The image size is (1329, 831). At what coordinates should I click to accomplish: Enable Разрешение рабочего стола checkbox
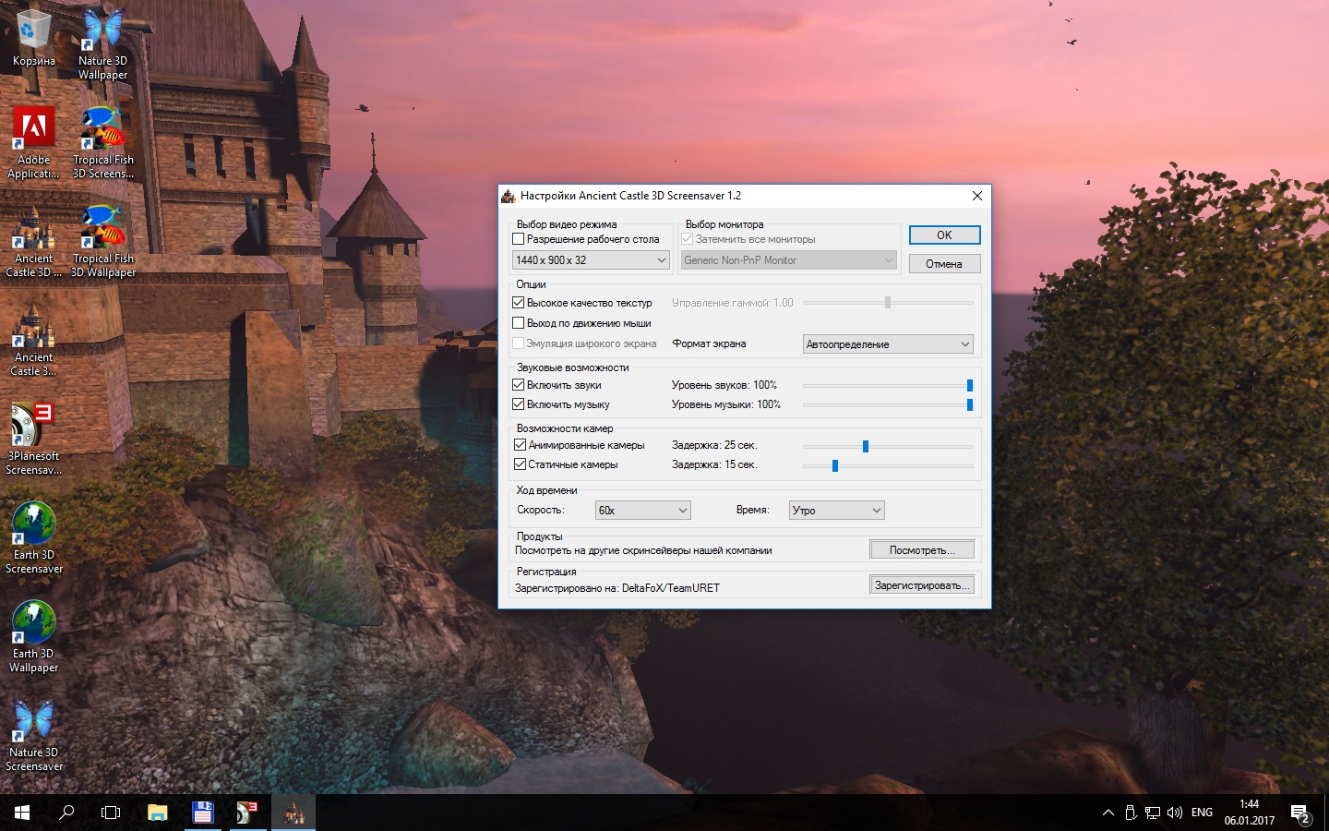click(x=519, y=239)
